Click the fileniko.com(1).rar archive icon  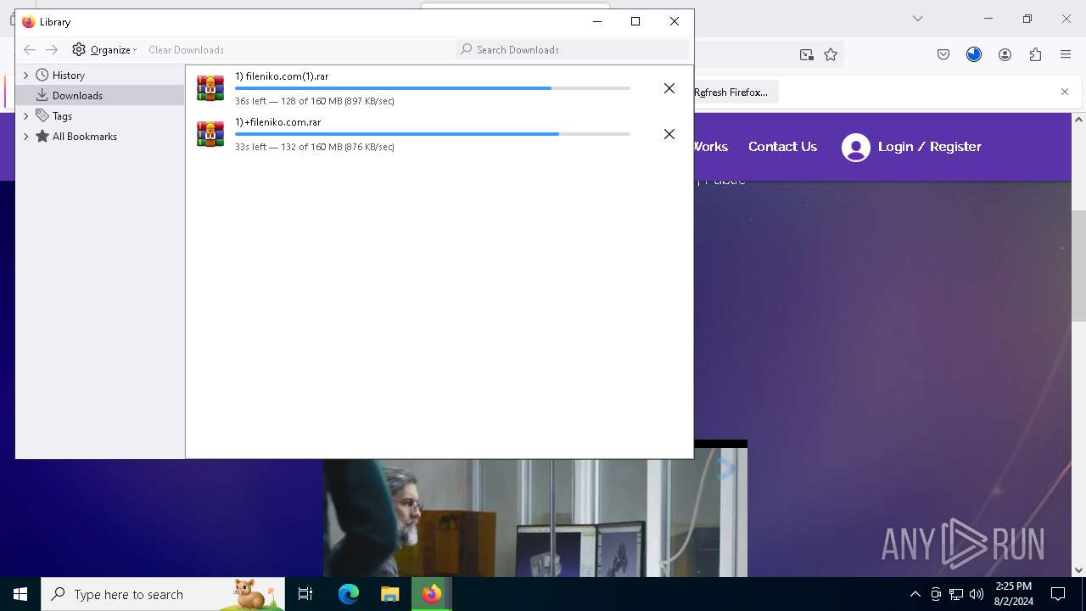click(210, 88)
